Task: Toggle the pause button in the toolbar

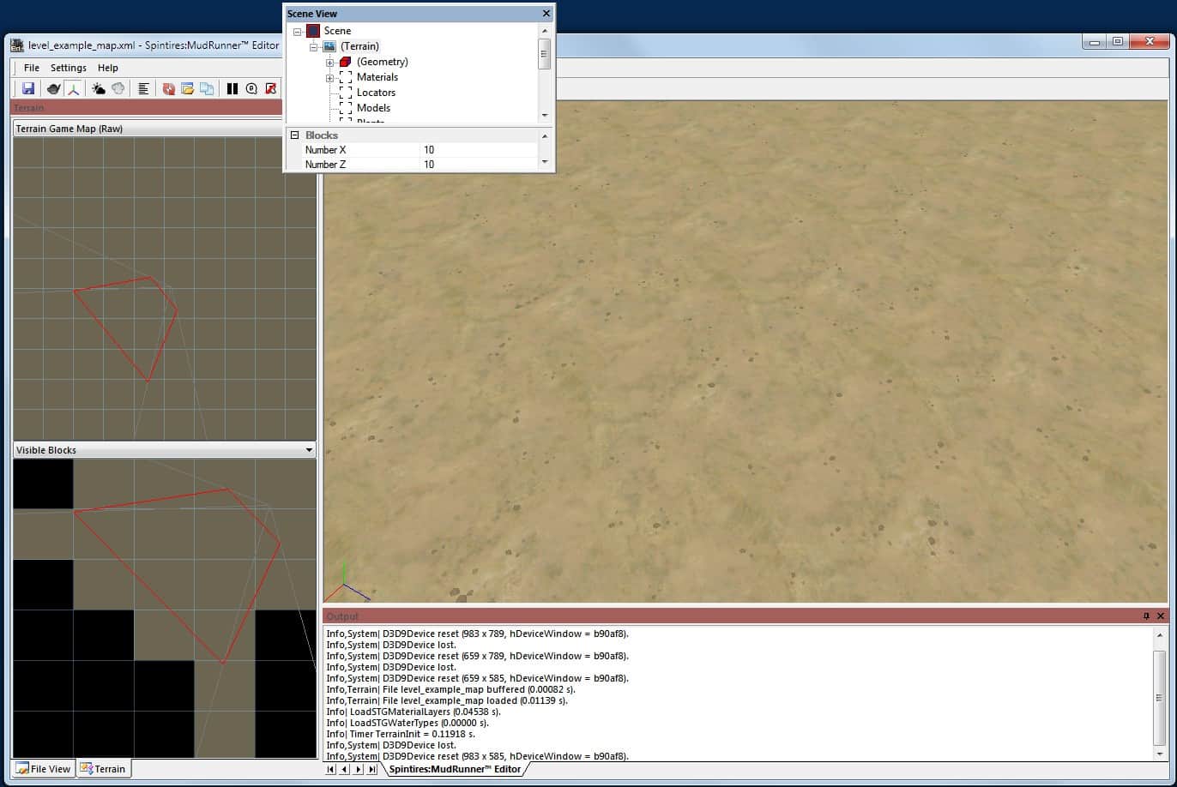Action: 232,88
